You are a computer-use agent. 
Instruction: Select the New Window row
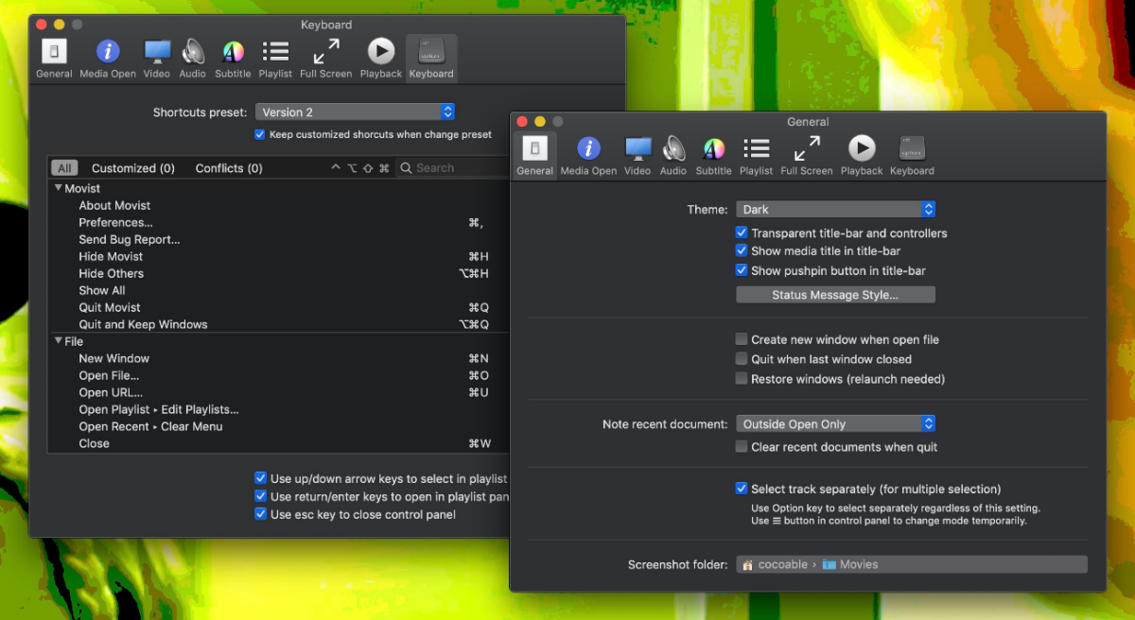click(279, 358)
